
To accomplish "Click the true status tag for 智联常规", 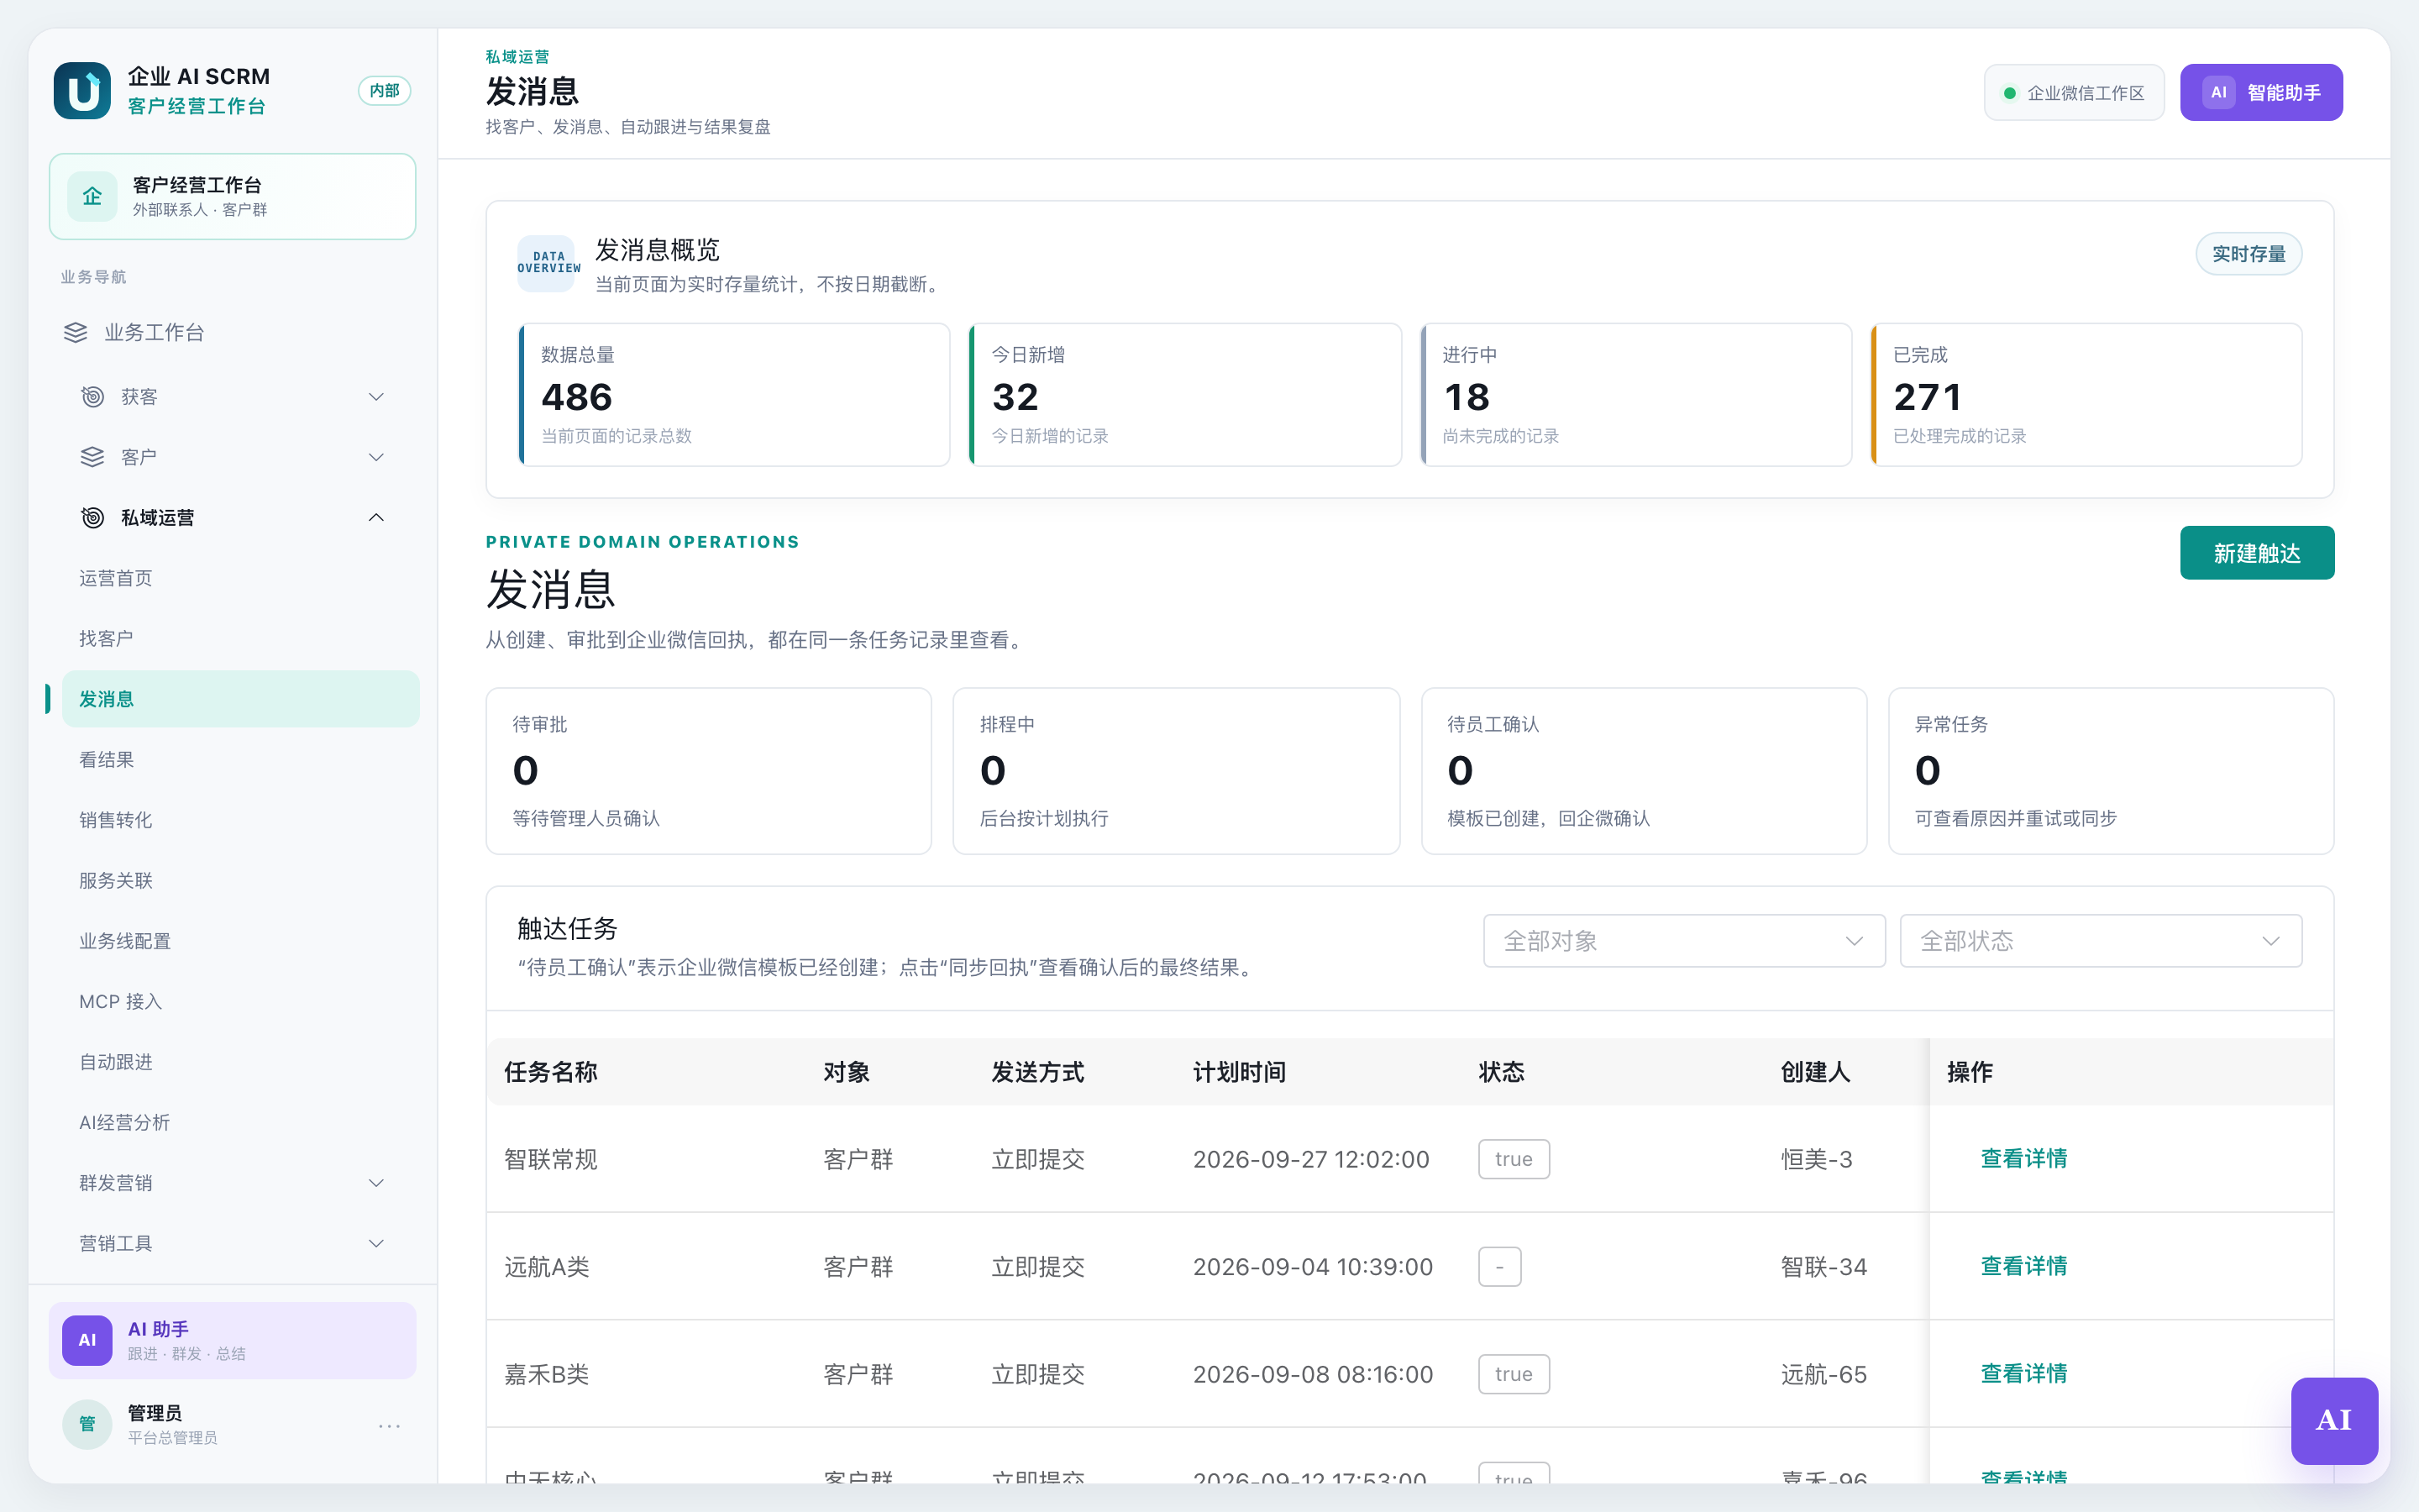I will pyautogui.click(x=1514, y=1159).
